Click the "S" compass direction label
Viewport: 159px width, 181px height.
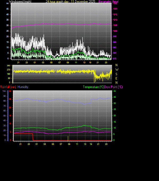click(116, 74)
